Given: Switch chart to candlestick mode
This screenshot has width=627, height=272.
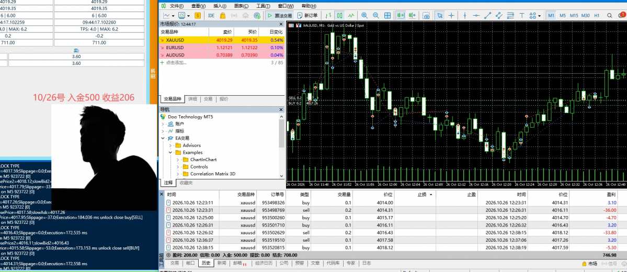Looking at the screenshot, I should (339, 15).
